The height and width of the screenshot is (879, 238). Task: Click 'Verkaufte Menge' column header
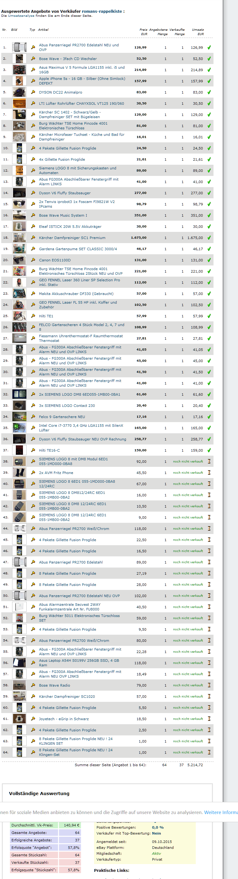click(x=177, y=32)
